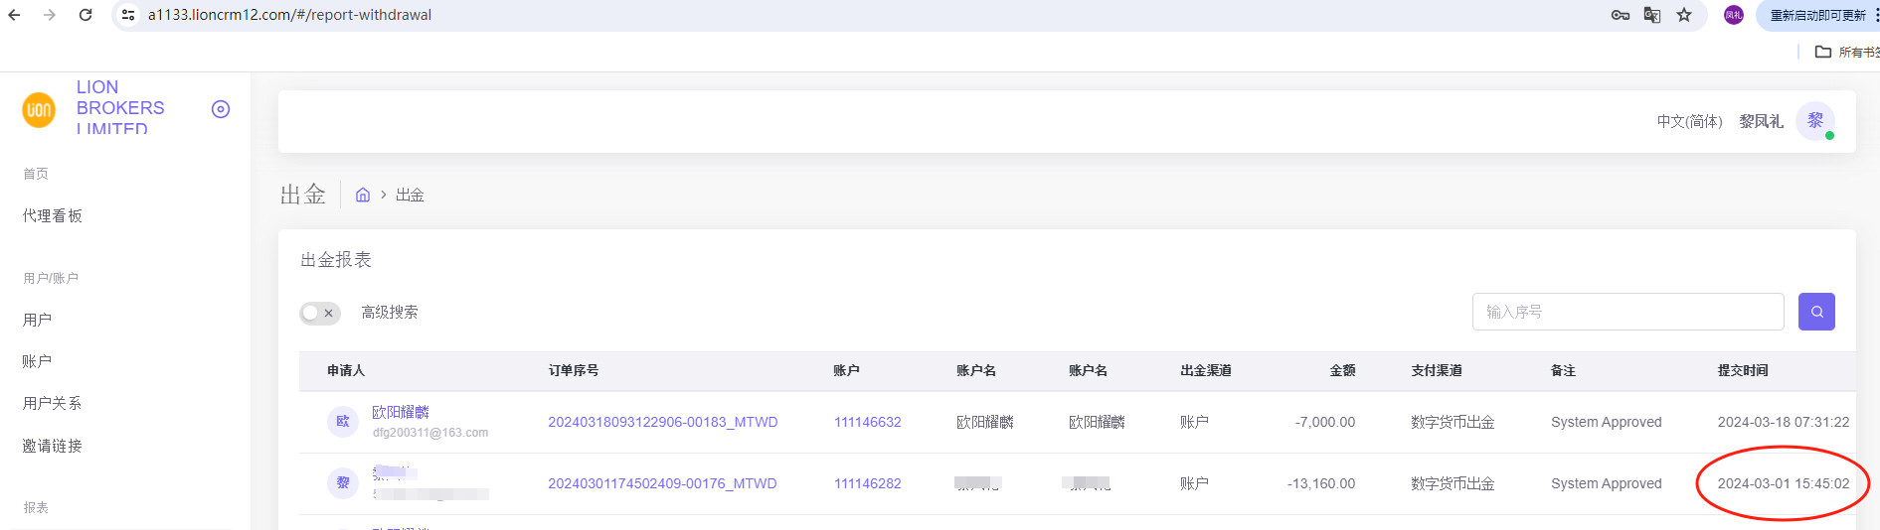Go to 账户 in the sidebar

point(38,361)
